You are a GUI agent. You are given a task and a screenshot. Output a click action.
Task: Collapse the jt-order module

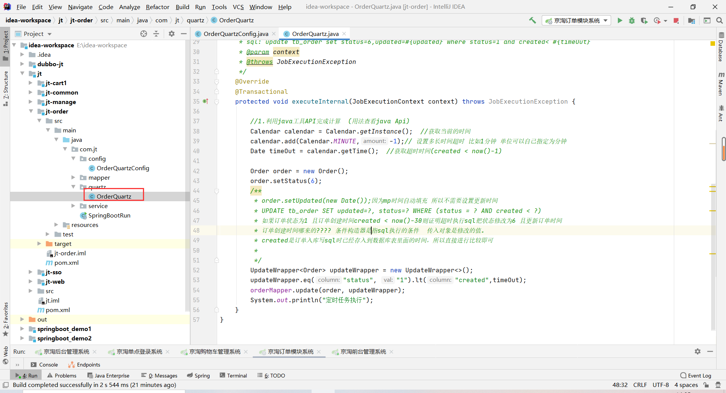[x=31, y=111]
